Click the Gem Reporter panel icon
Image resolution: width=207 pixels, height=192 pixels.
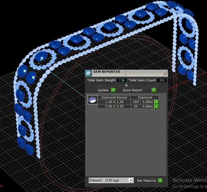coord(88,73)
